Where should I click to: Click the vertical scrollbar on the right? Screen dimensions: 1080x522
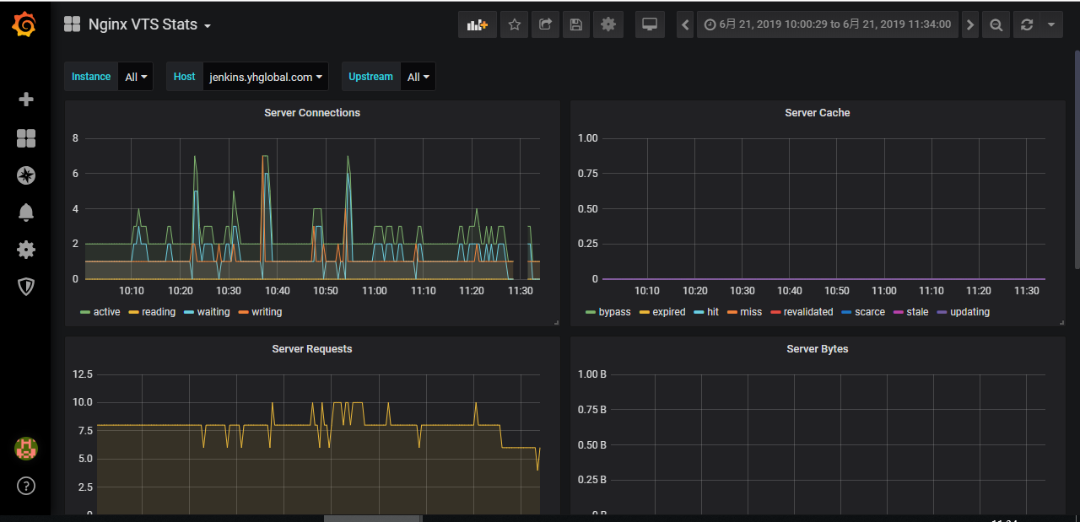coord(1077,159)
